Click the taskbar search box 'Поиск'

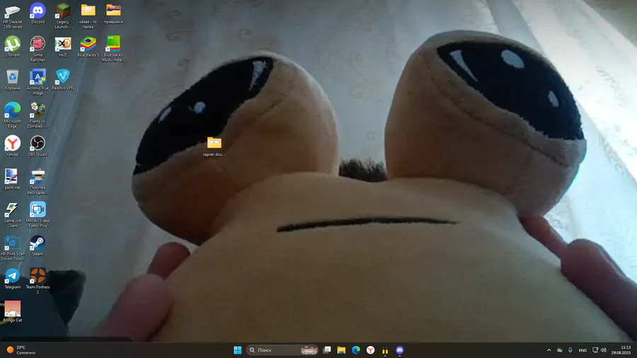click(282, 350)
